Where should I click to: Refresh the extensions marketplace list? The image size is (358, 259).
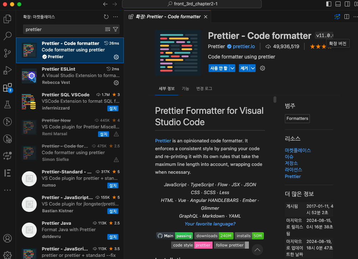[106, 17]
